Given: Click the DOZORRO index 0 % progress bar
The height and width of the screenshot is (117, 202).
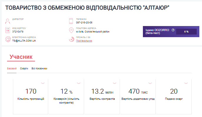Looking at the screenshot, I should coord(186,32).
